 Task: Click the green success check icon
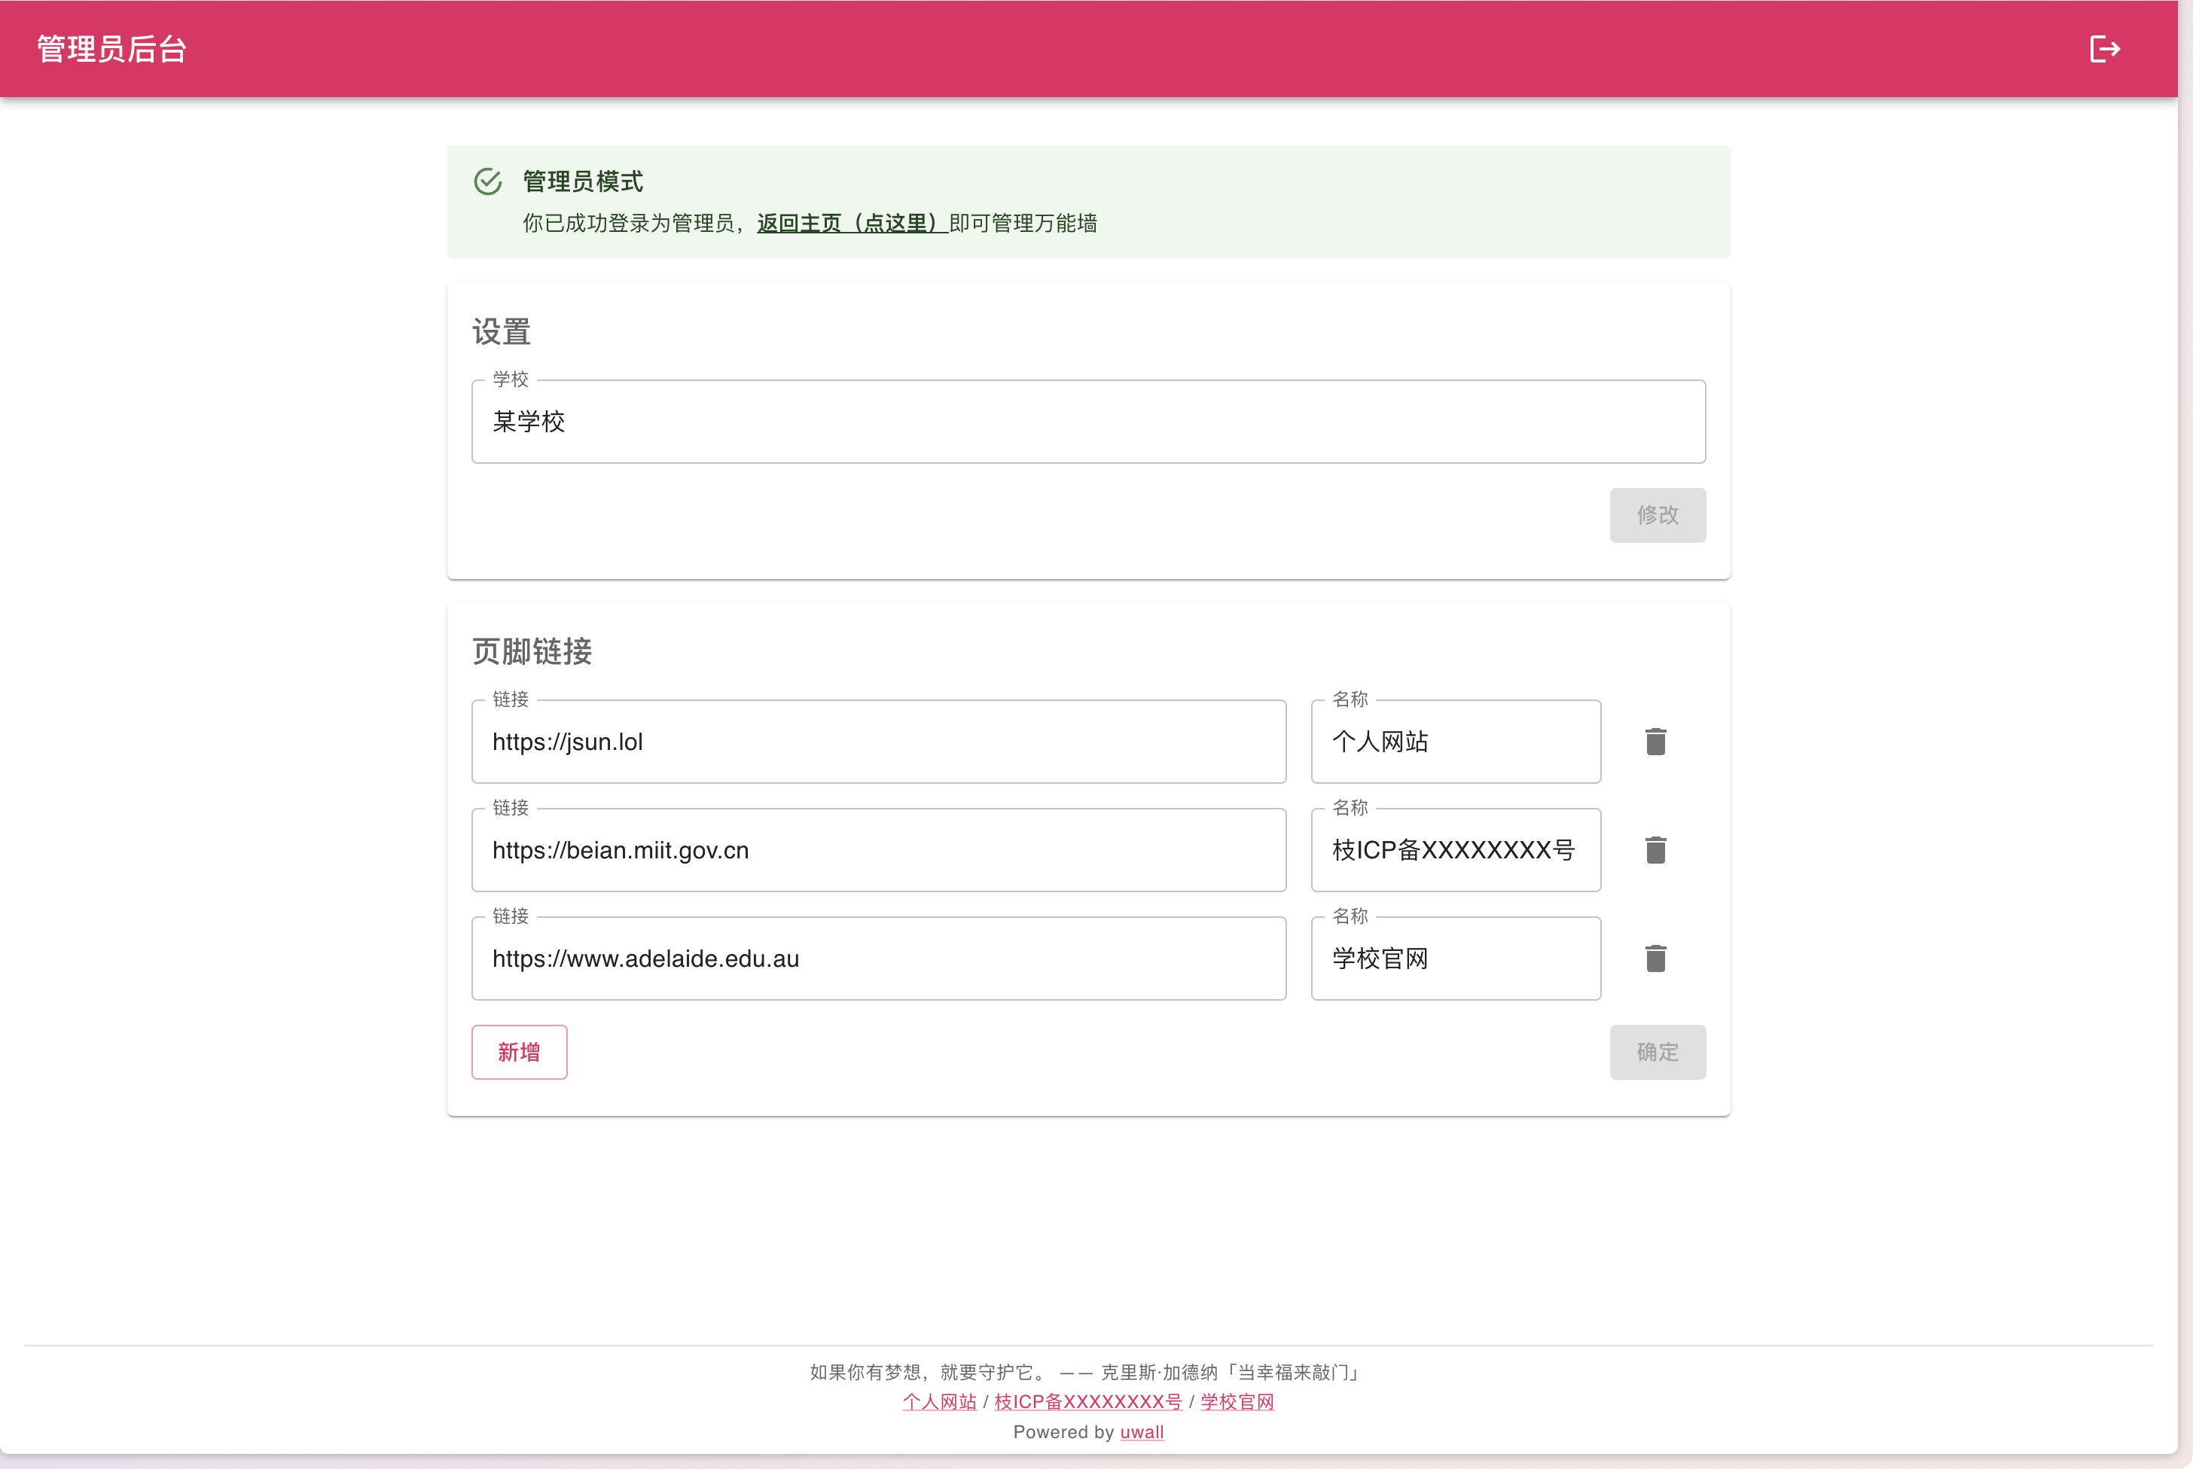[x=488, y=181]
